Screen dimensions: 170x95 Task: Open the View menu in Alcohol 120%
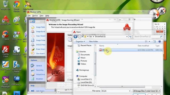click(41, 16)
